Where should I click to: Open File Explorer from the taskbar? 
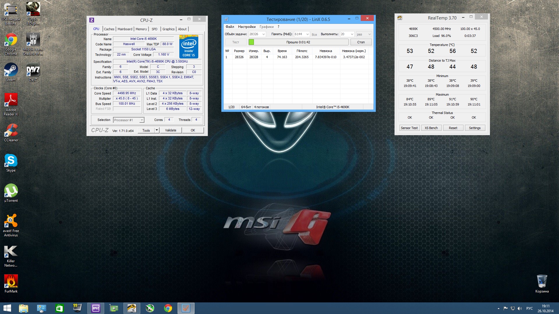click(x=24, y=308)
